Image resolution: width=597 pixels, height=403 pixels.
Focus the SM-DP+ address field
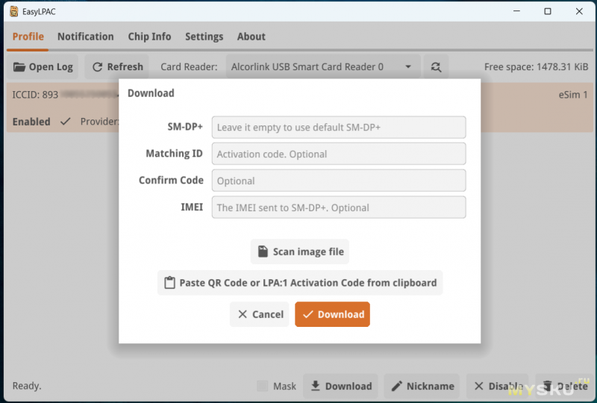point(338,127)
